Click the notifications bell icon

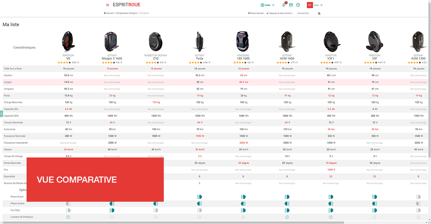(x=284, y=5)
